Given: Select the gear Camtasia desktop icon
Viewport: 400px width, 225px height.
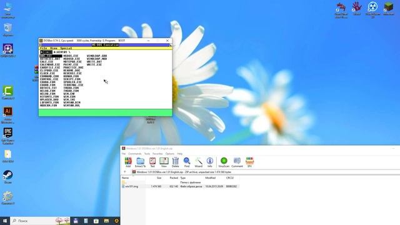Looking at the screenshot, I should pyautogui.click(x=8, y=198).
